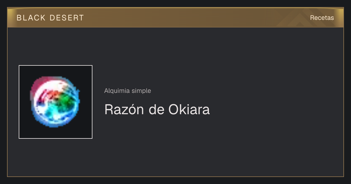Select the Razón de Okiara title
Screen dimensions: 351x184
157,110
